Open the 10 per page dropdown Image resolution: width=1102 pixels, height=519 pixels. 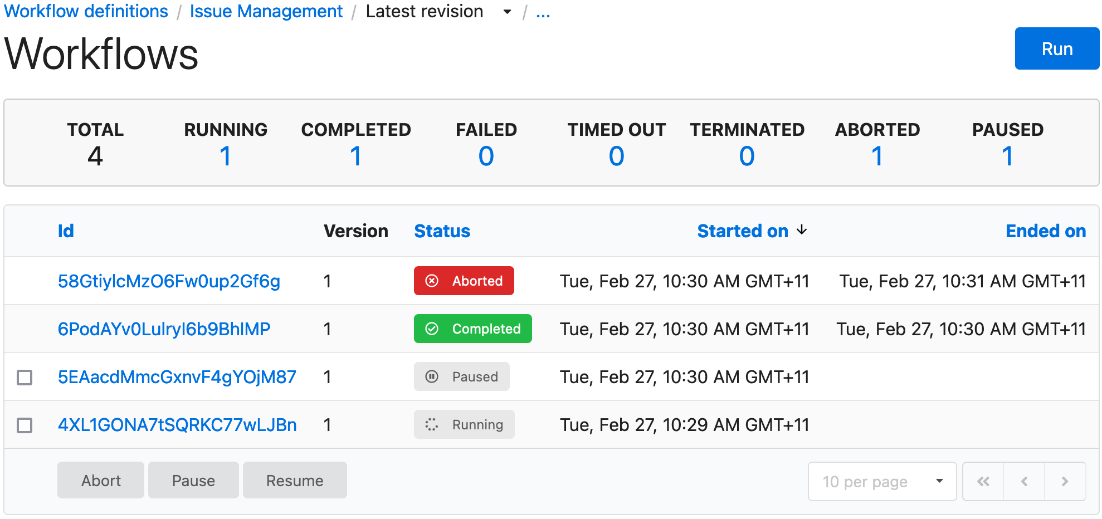tap(882, 481)
